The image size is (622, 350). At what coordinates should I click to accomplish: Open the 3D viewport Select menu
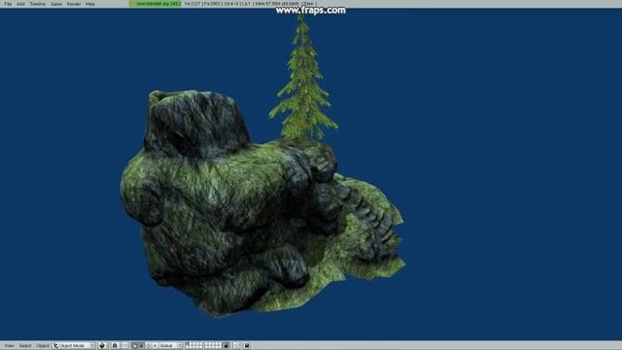25,346
